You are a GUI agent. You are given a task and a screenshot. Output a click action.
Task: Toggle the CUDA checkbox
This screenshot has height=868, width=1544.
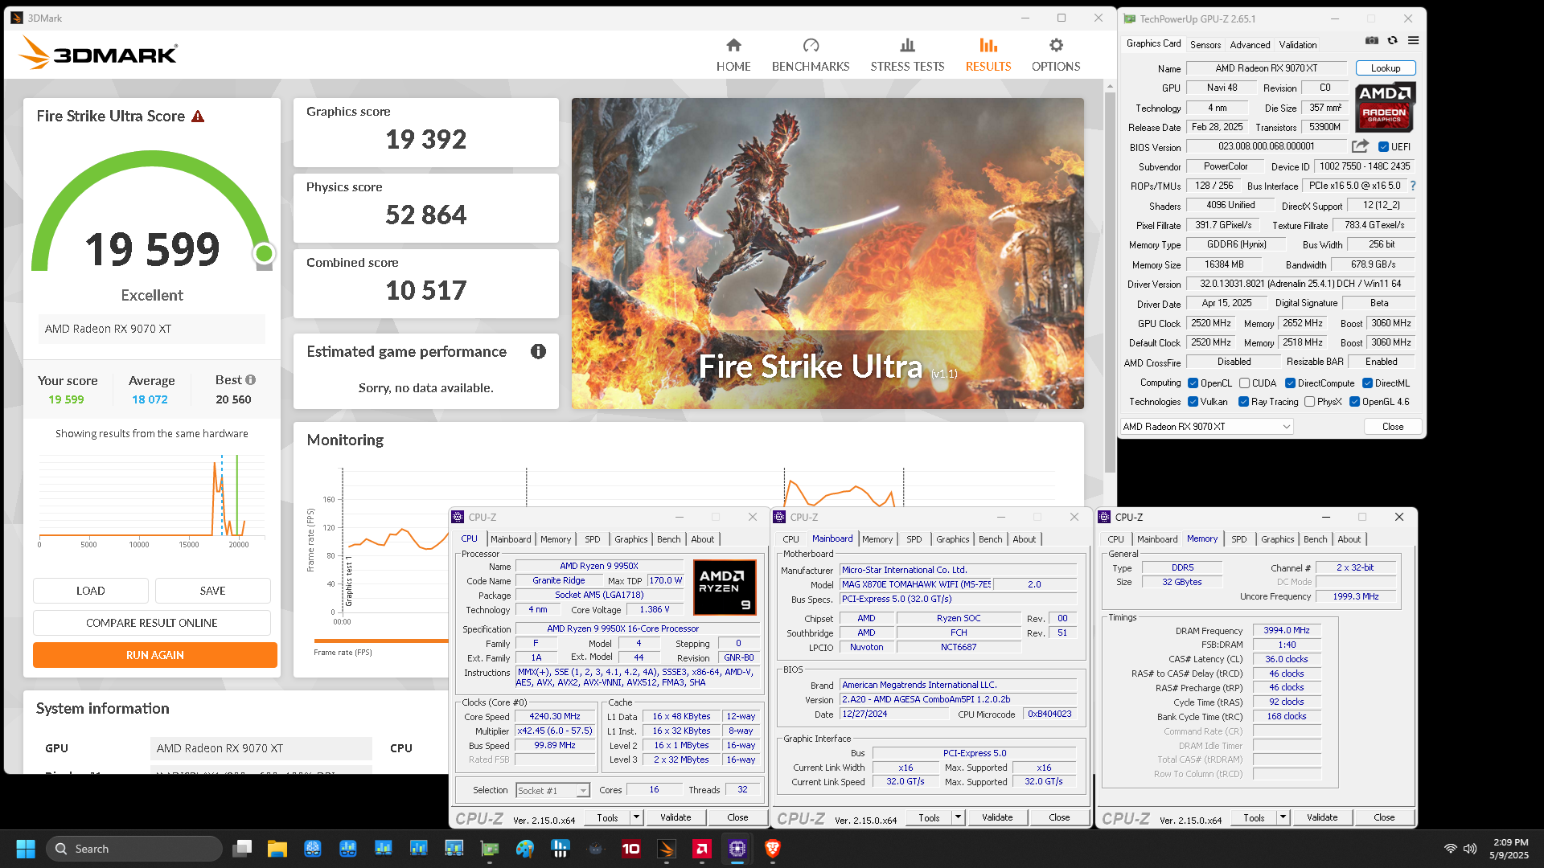click(1244, 383)
